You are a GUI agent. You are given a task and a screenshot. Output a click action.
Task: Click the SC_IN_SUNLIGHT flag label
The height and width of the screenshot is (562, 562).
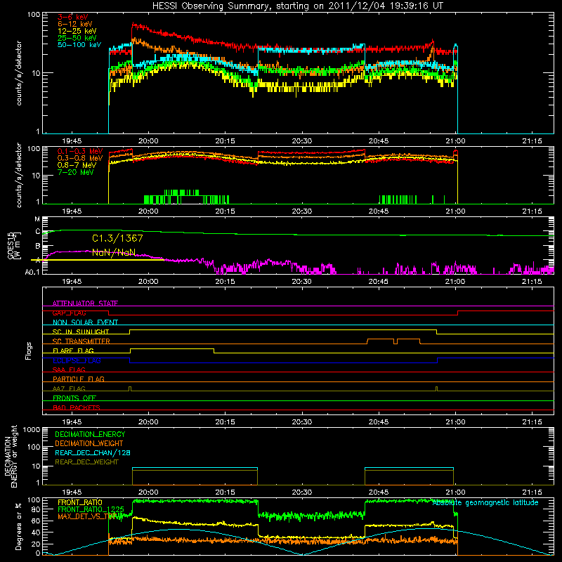80,332
